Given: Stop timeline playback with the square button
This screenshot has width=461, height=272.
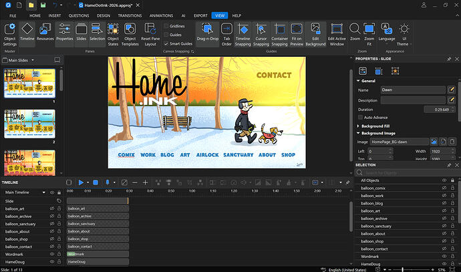Looking at the screenshot, I should pos(96,182).
